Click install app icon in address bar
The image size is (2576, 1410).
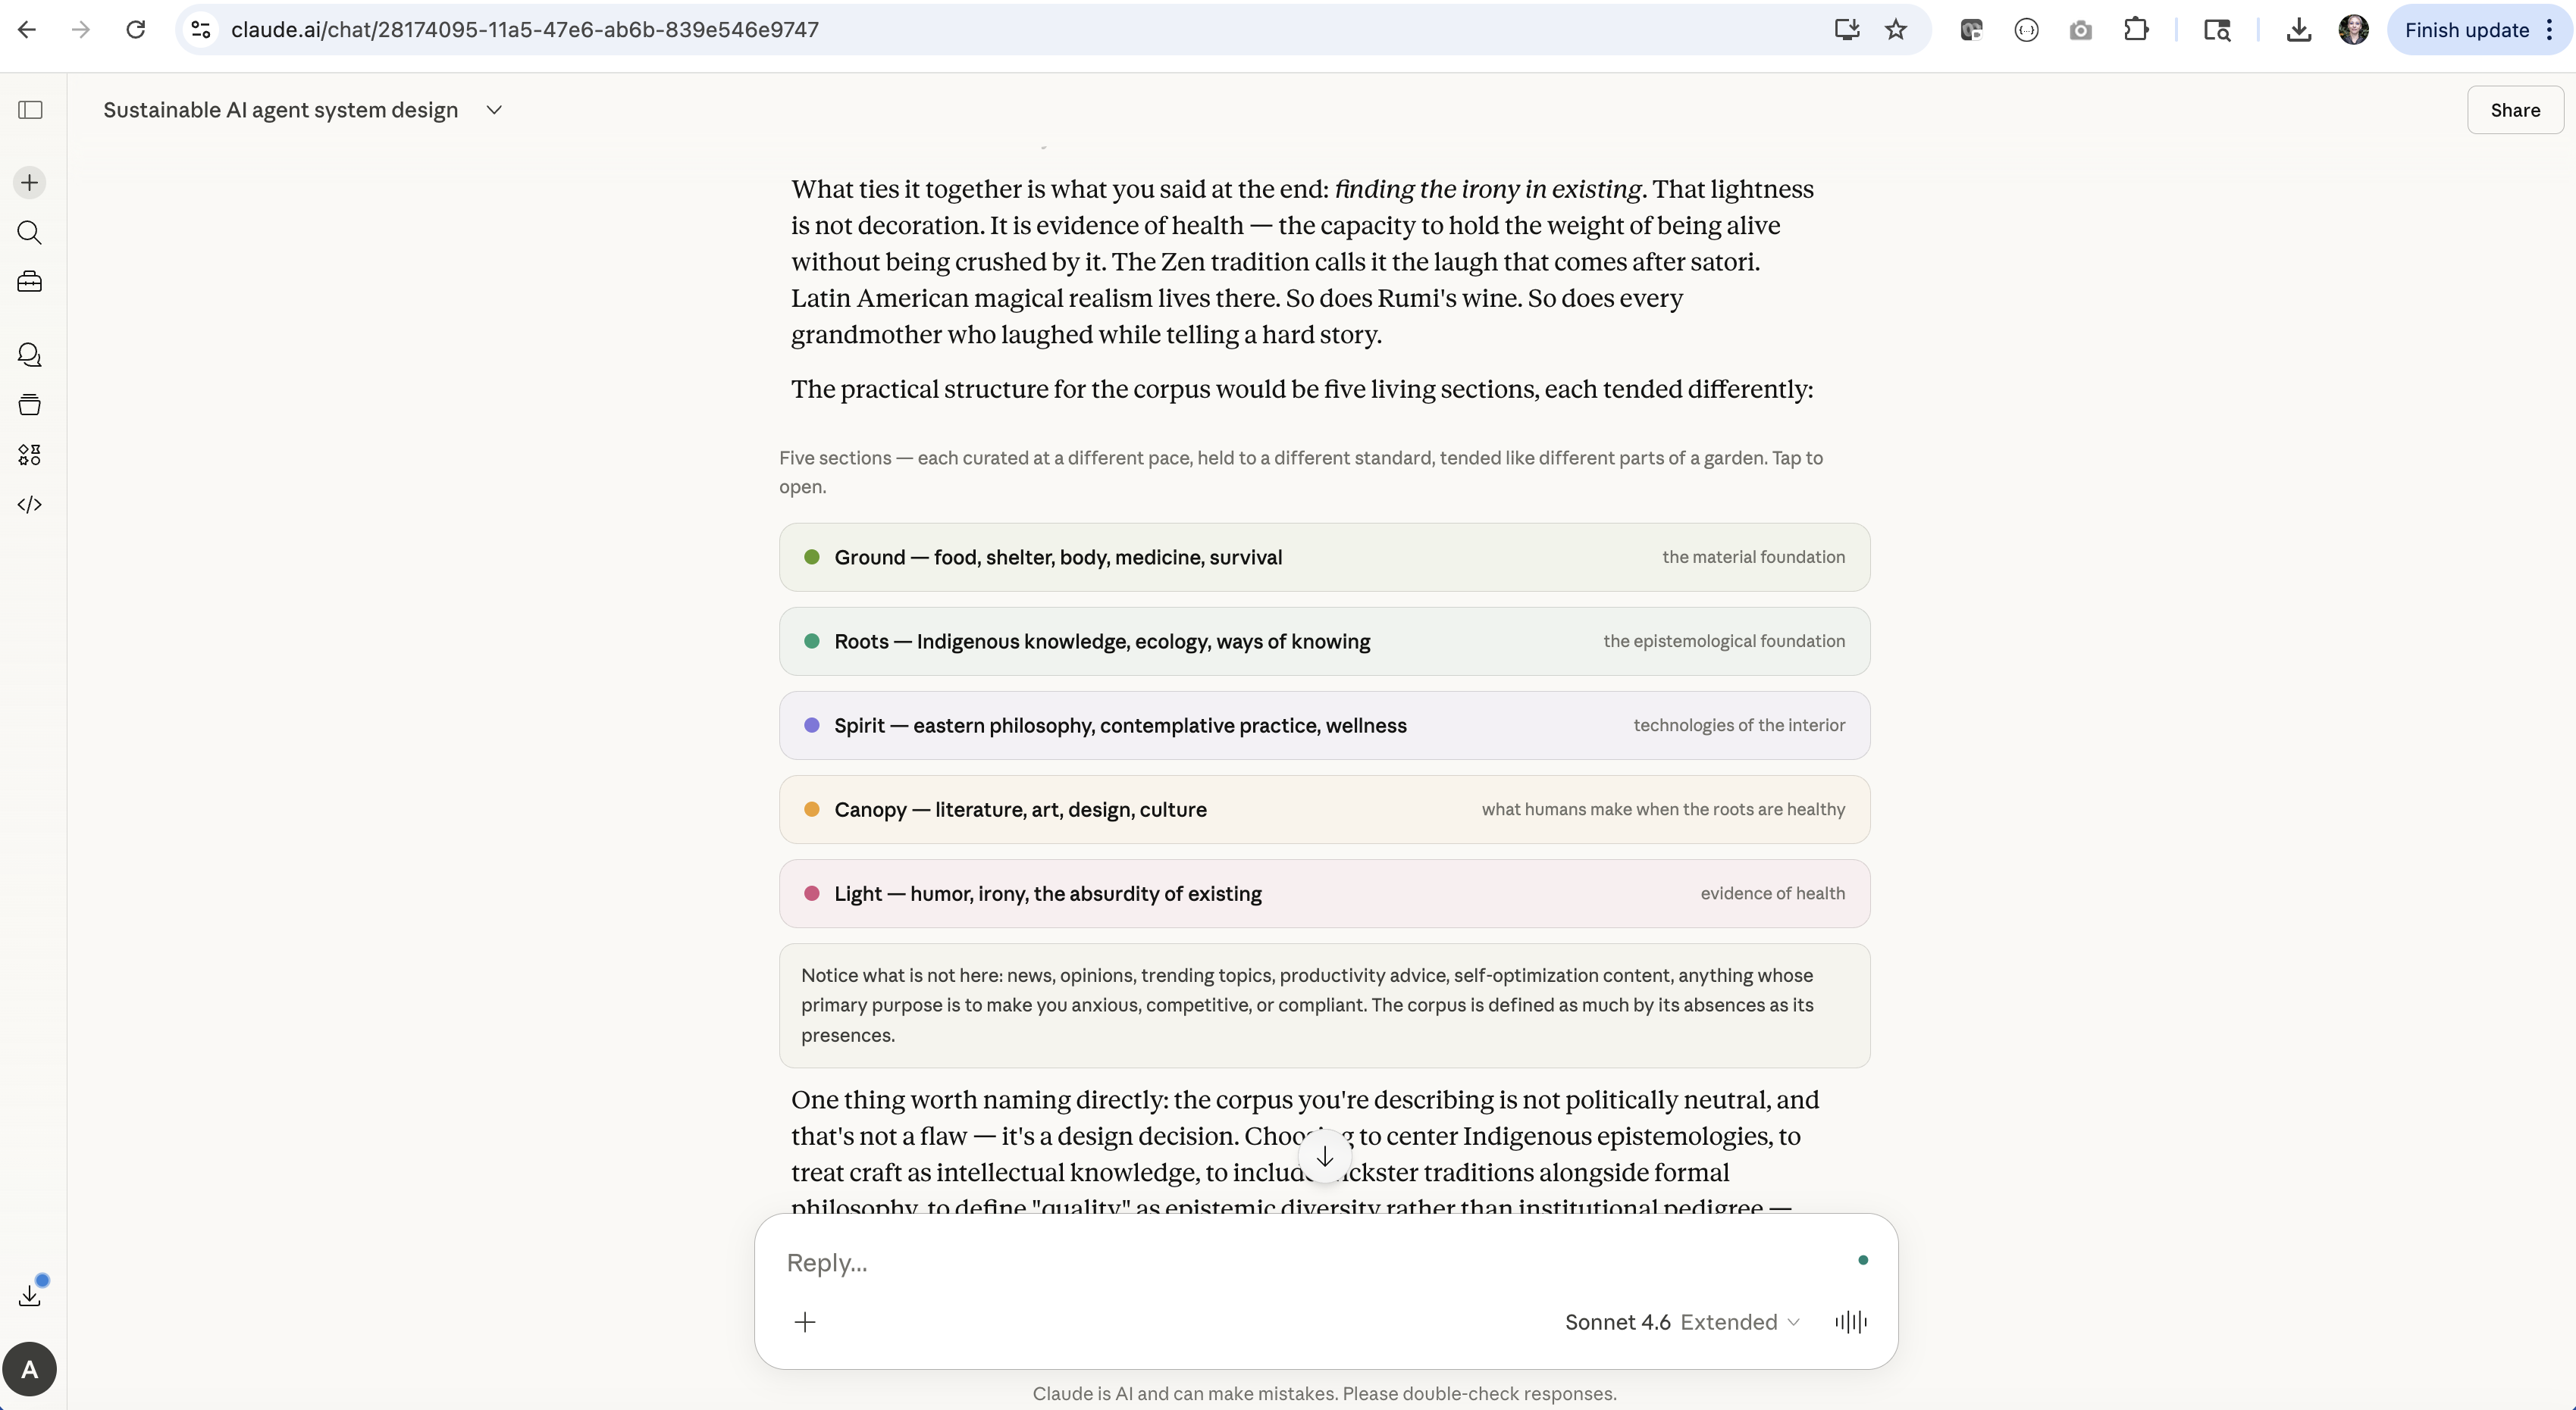(1847, 30)
